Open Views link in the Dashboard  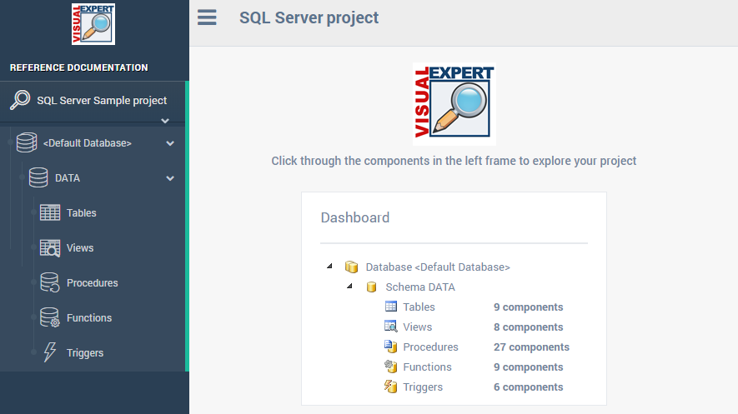(x=418, y=327)
